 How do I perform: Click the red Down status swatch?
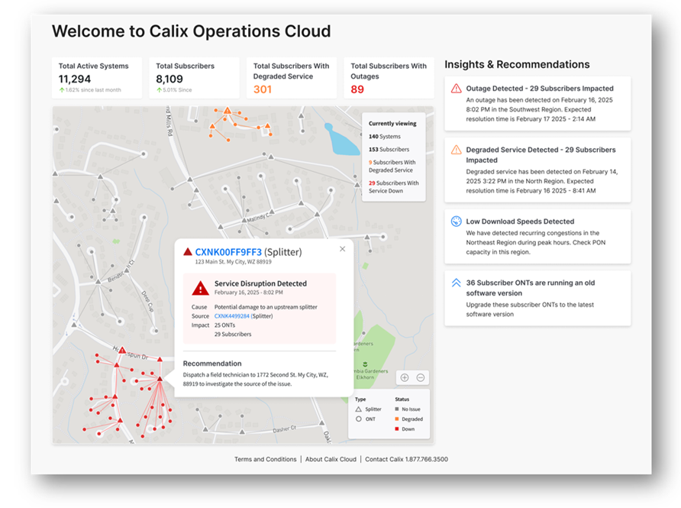(396, 429)
